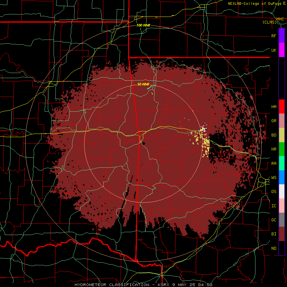Click the HR green legend swatch
The height and width of the screenshot is (287, 287).
point(282,149)
